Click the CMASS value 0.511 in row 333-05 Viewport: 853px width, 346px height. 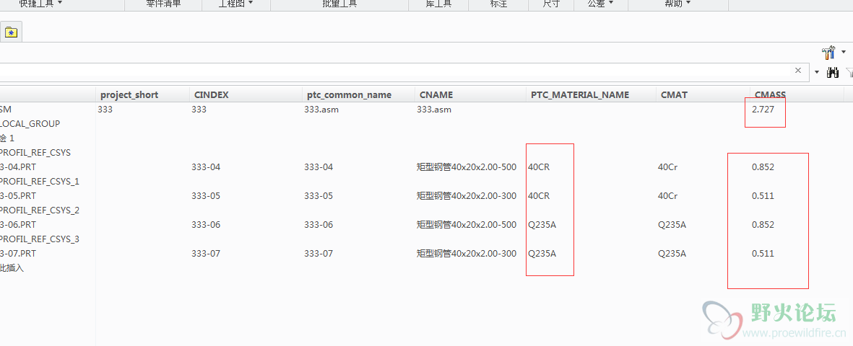763,196
